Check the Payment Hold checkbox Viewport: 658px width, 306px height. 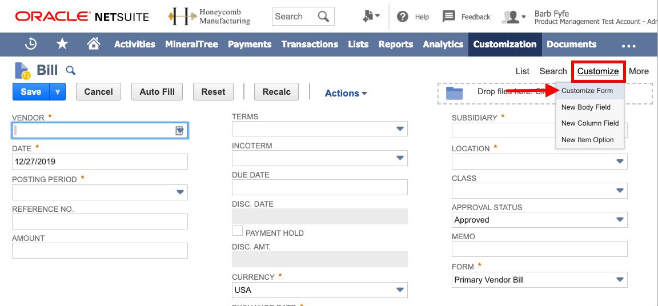[x=238, y=231]
